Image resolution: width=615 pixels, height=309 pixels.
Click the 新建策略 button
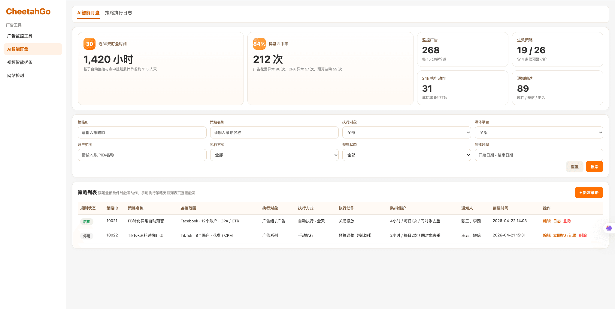tap(589, 192)
